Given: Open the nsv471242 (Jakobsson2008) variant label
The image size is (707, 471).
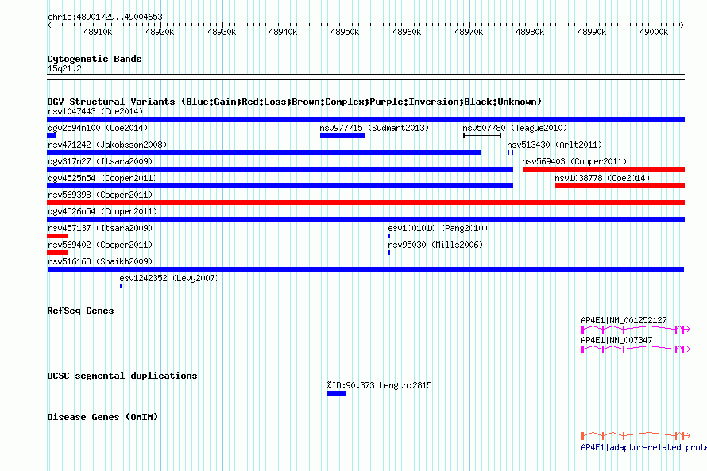Looking at the screenshot, I should (107, 145).
